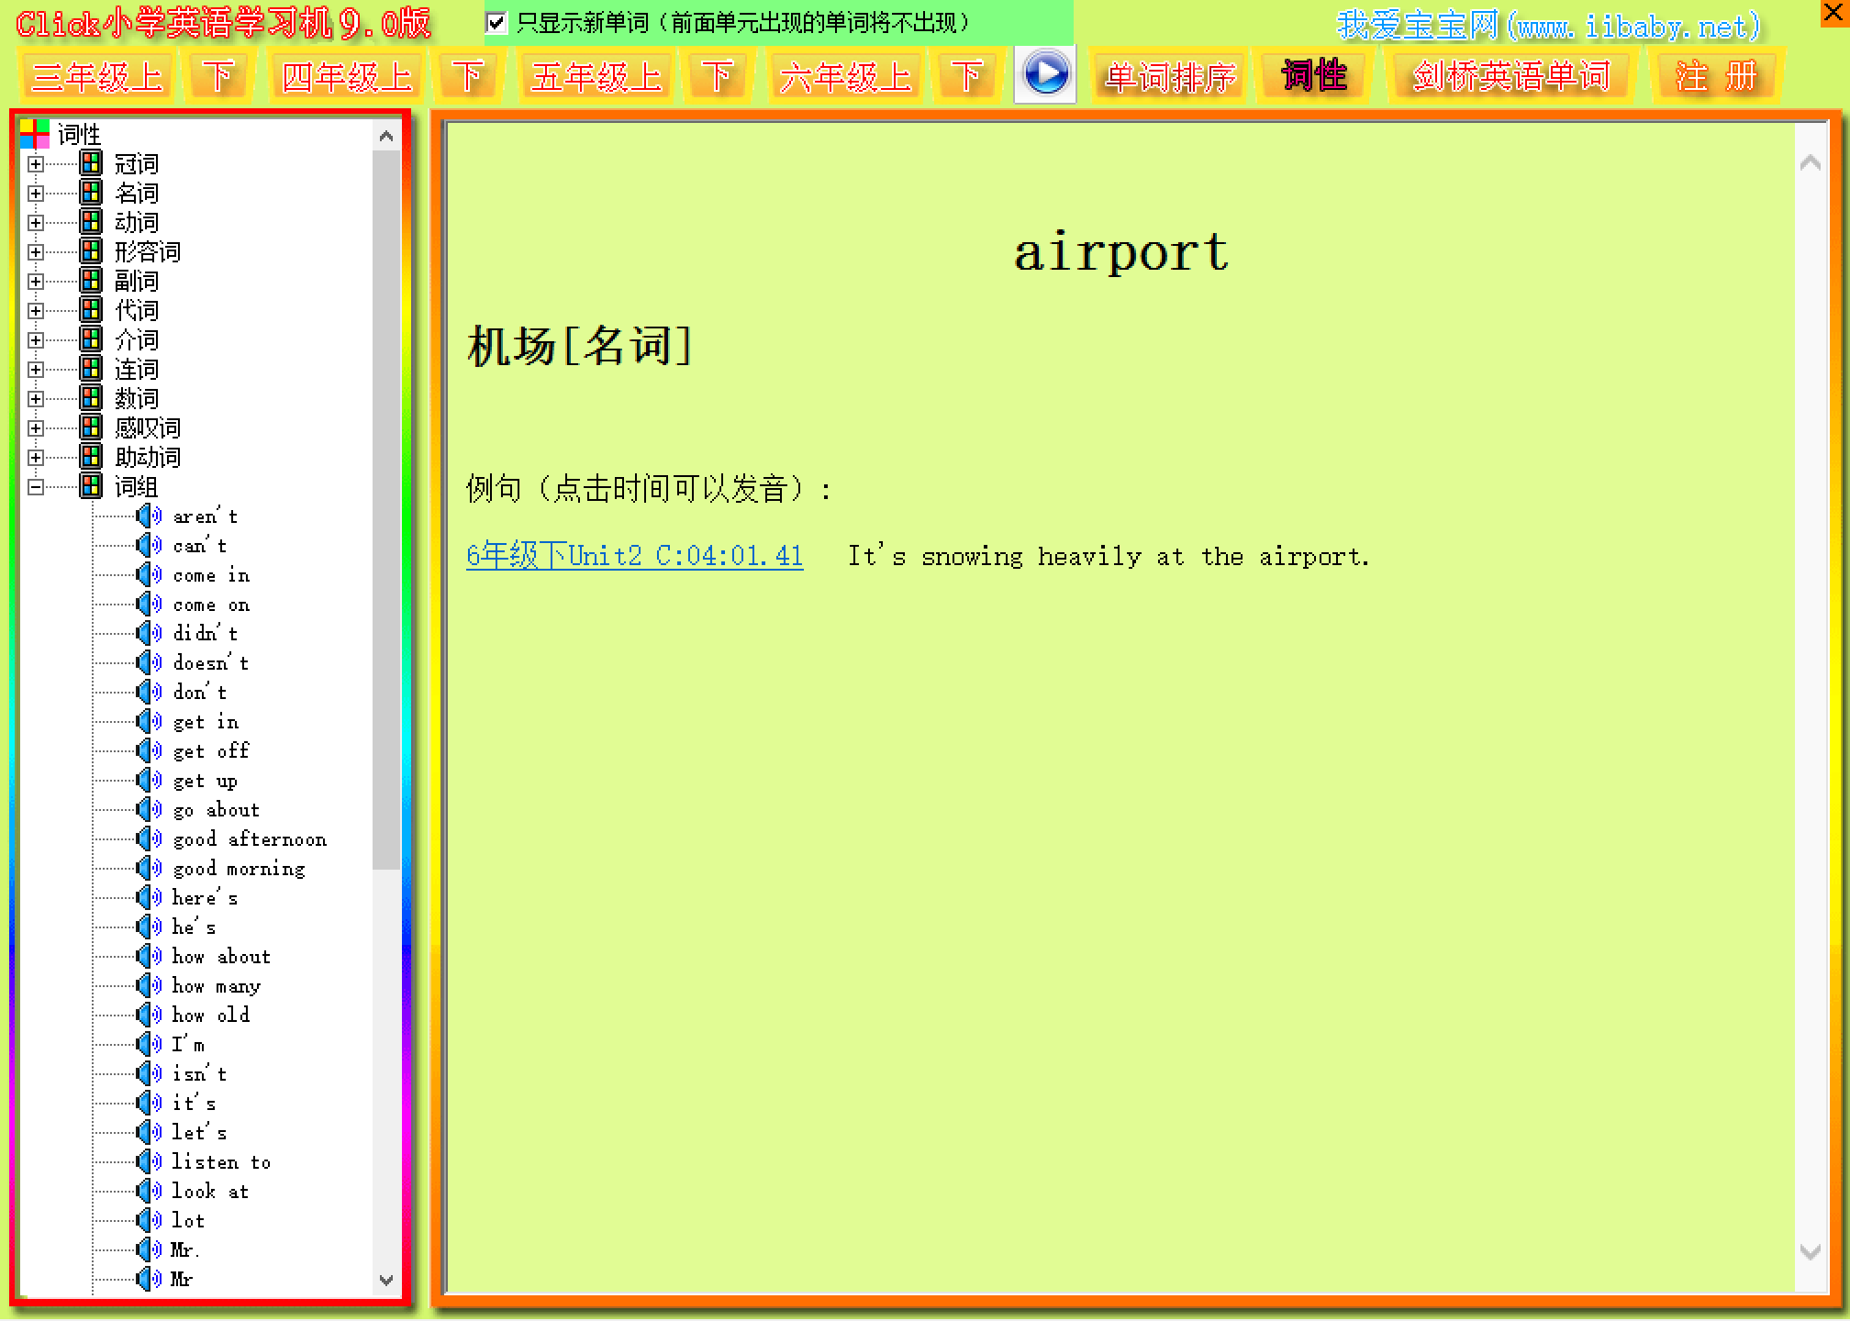The image size is (1850, 1321).
Task: Play the "how many" sound icon
Action: pos(149,986)
